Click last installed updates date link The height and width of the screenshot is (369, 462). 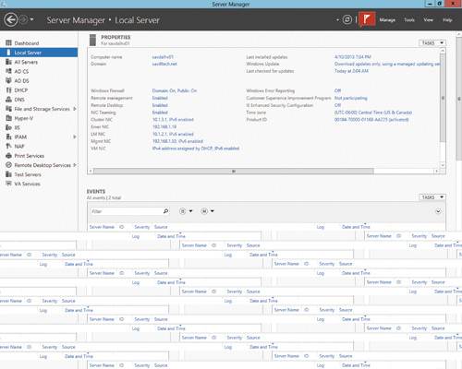point(353,57)
